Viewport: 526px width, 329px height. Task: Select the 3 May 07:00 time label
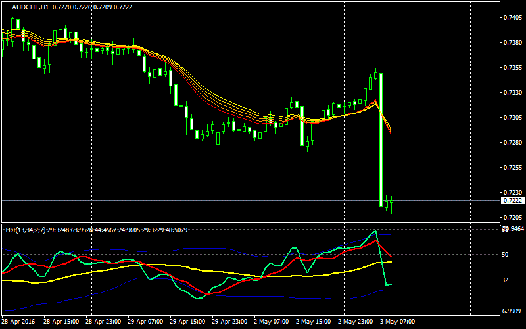click(398, 322)
